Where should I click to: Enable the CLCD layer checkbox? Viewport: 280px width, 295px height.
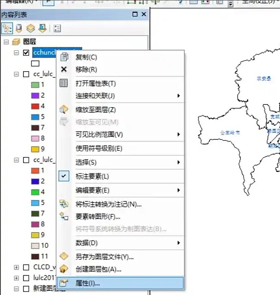pyautogui.click(x=26, y=267)
